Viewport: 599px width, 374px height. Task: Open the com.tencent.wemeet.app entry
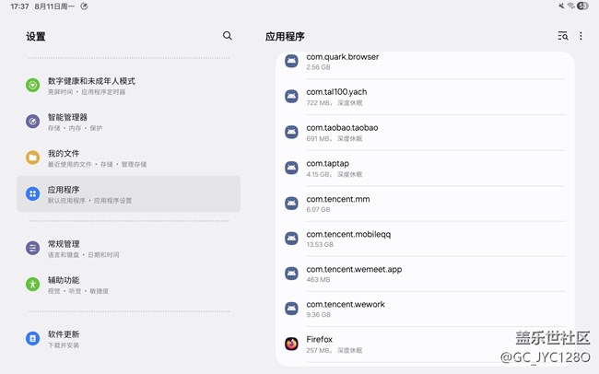(x=425, y=274)
